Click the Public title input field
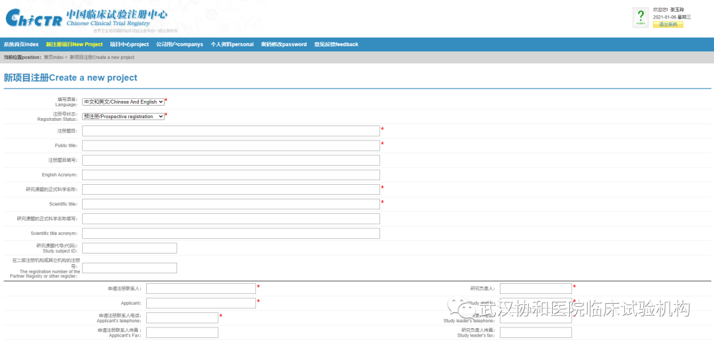The height and width of the screenshot is (340, 714). tap(231, 145)
